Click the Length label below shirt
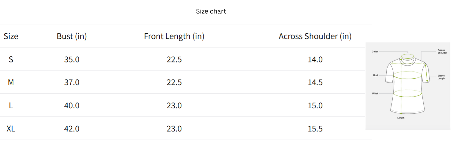451x150 pixels. pyautogui.click(x=401, y=118)
